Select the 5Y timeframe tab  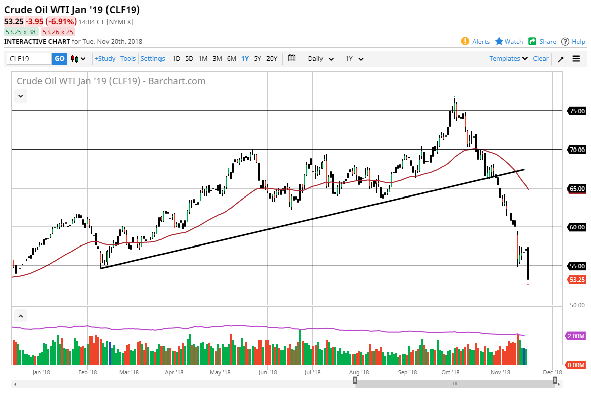click(257, 58)
